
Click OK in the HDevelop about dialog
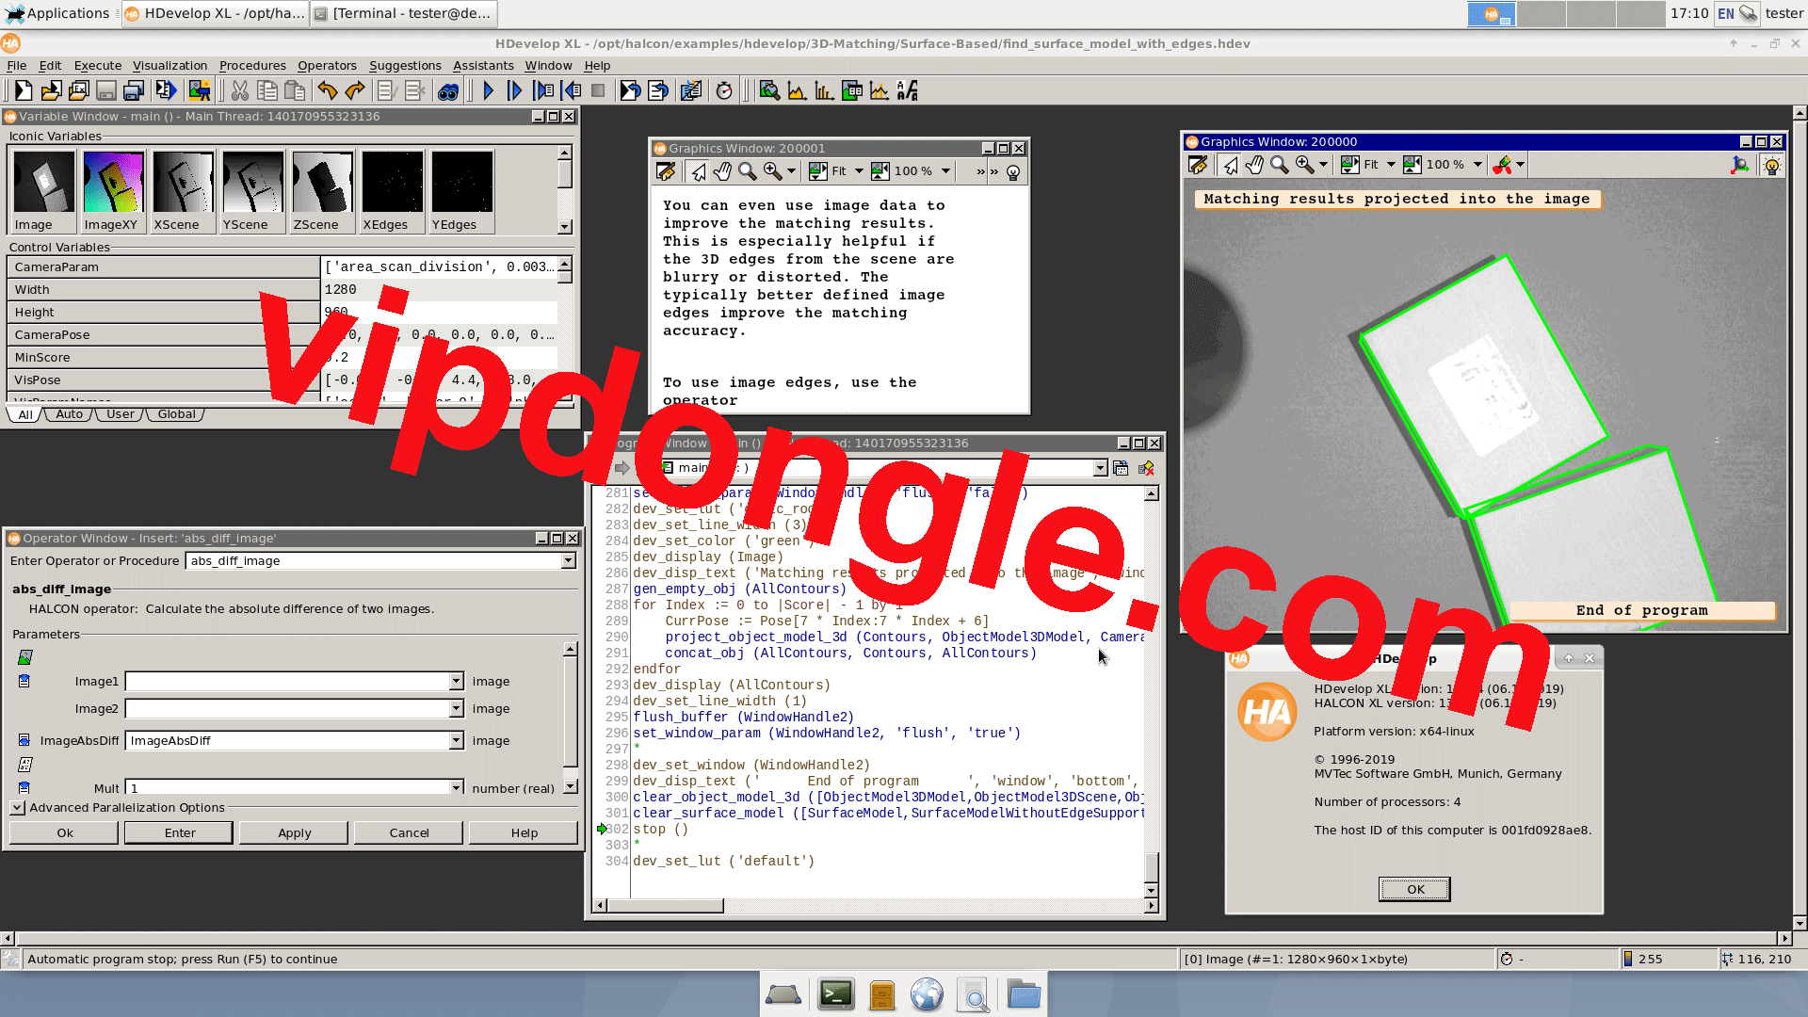pos(1413,888)
